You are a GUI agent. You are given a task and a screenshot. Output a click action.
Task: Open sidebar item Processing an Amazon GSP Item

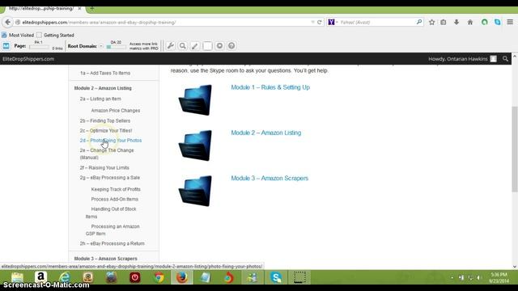tap(113, 230)
